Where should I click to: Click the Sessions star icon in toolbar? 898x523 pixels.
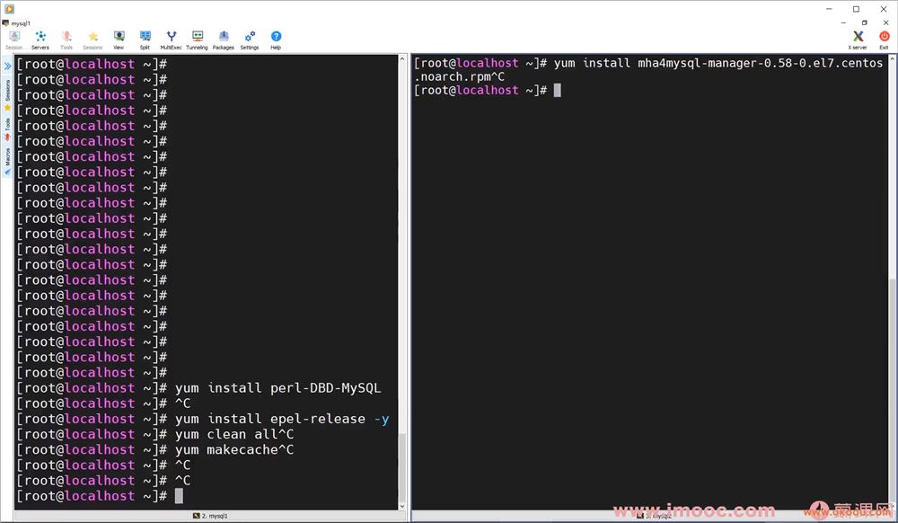(92, 39)
